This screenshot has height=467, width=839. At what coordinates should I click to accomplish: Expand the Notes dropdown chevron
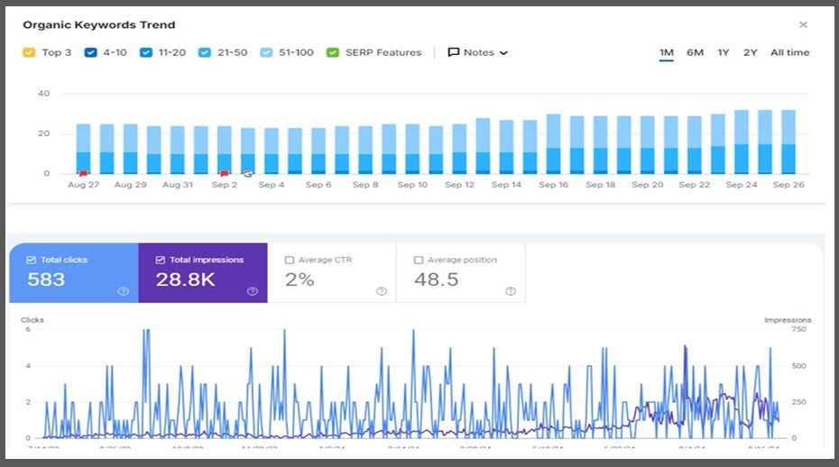(x=503, y=53)
